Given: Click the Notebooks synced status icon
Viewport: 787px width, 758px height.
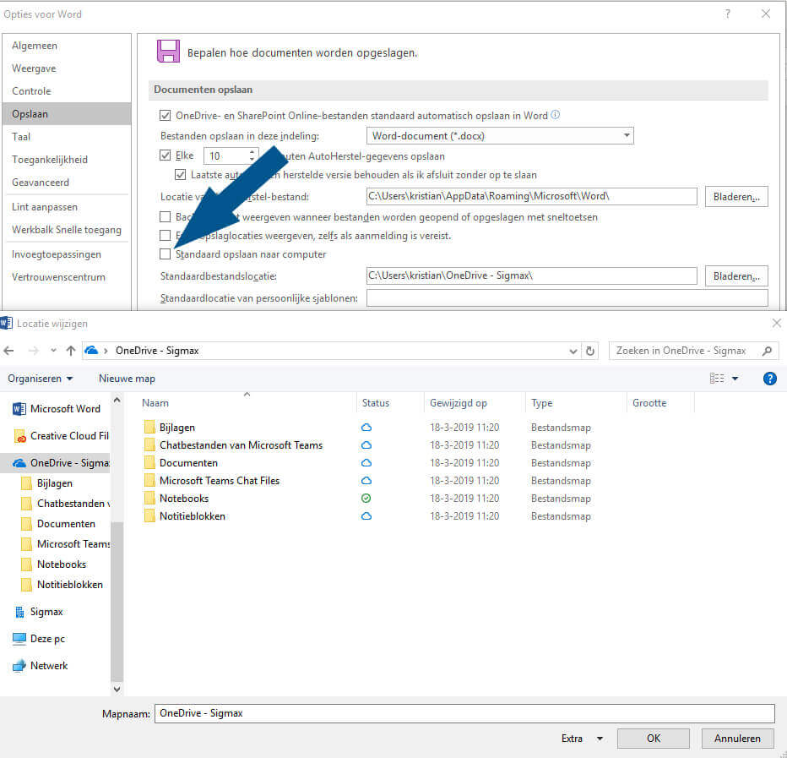Looking at the screenshot, I should click(x=366, y=499).
